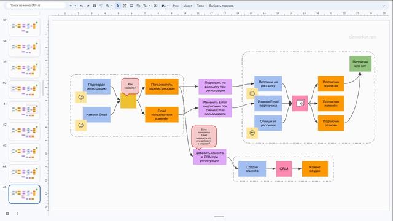Open Выбрать переход transition panel
The height and width of the screenshot is (221, 393).
(x=221, y=6)
